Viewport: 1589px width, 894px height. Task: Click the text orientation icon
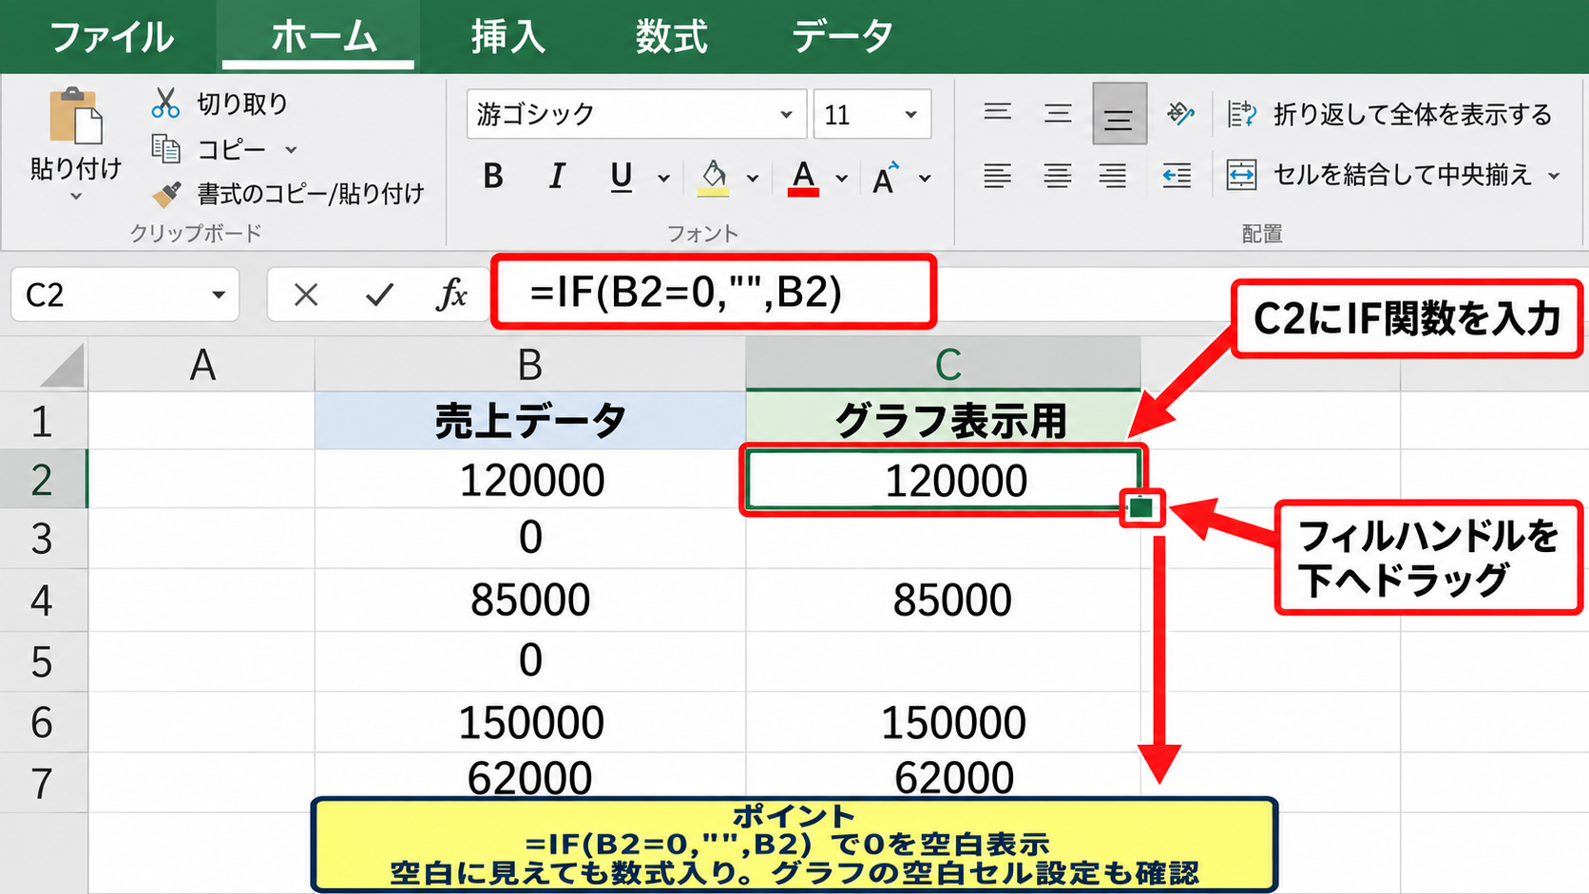pyautogui.click(x=1179, y=114)
